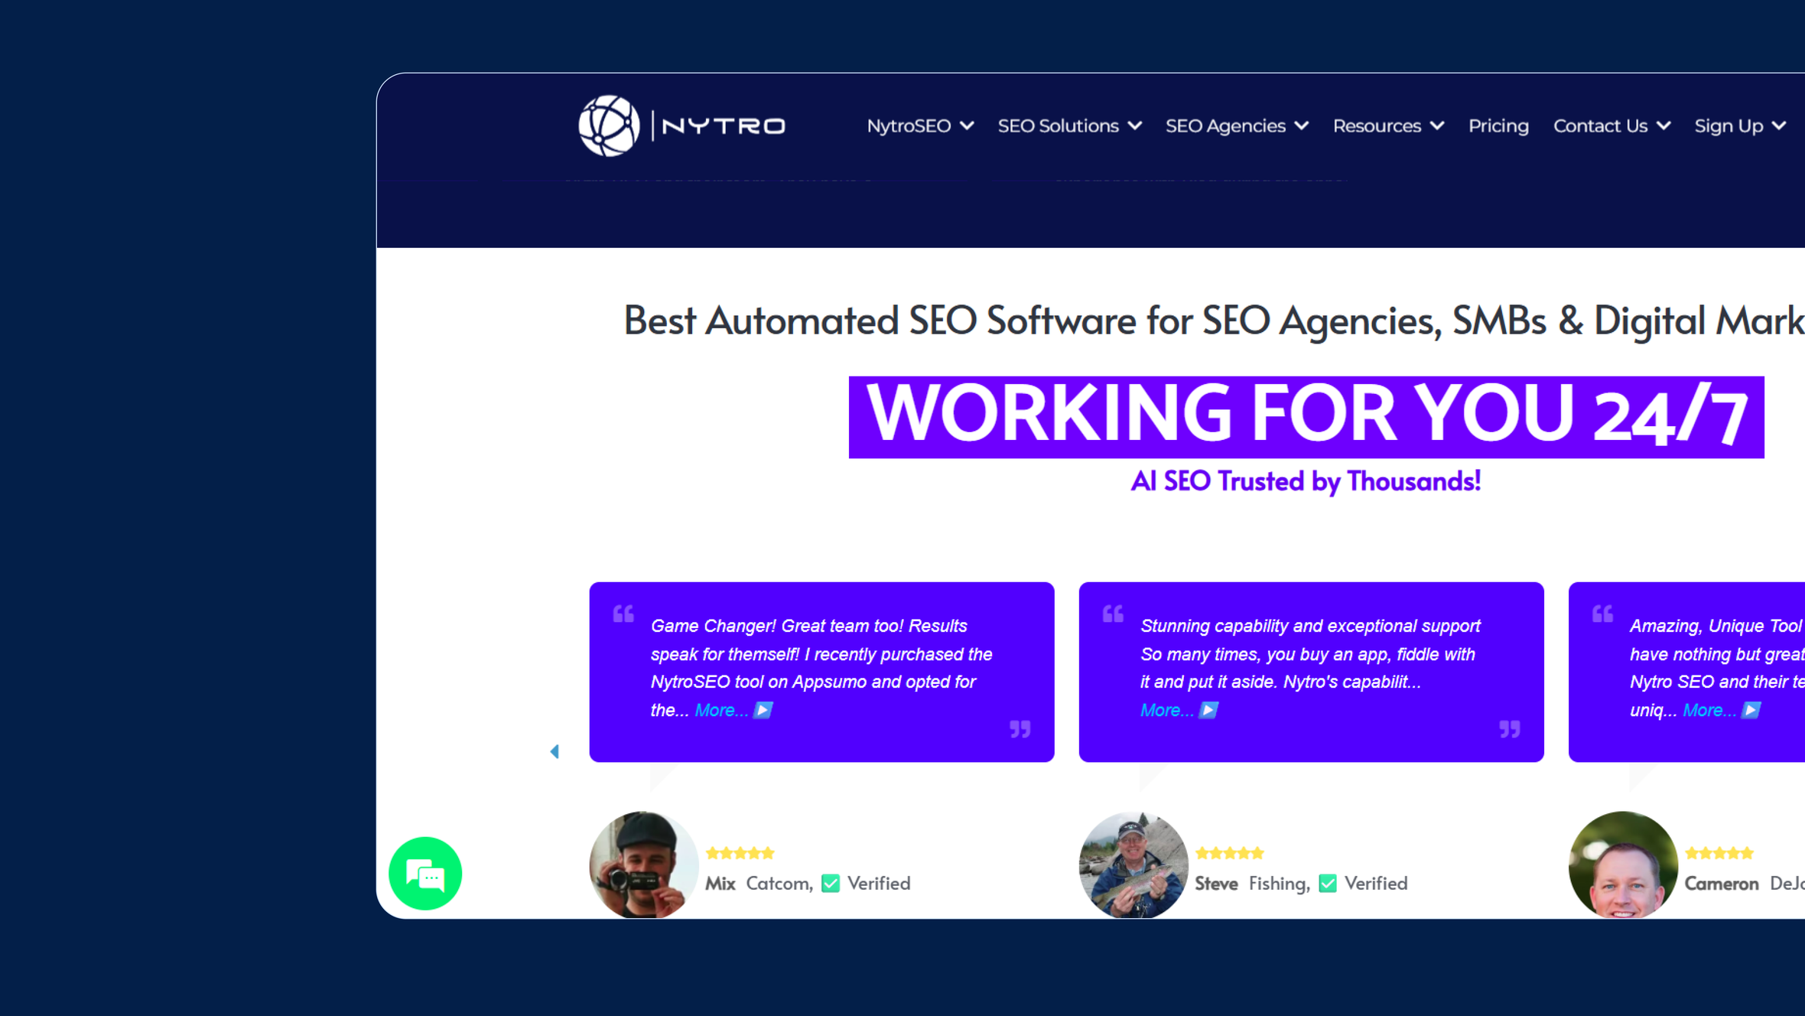
Task: Click play icon after Steve's More link
Action: pyautogui.click(x=1208, y=711)
